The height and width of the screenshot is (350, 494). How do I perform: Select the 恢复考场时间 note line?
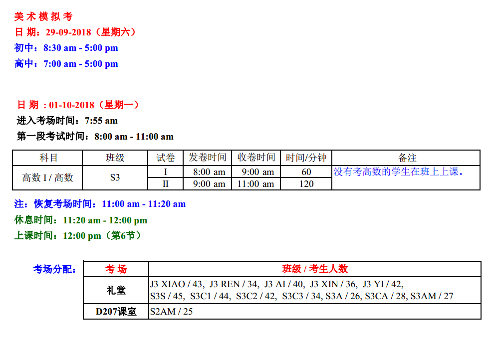pyautogui.click(x=100, y=204)
